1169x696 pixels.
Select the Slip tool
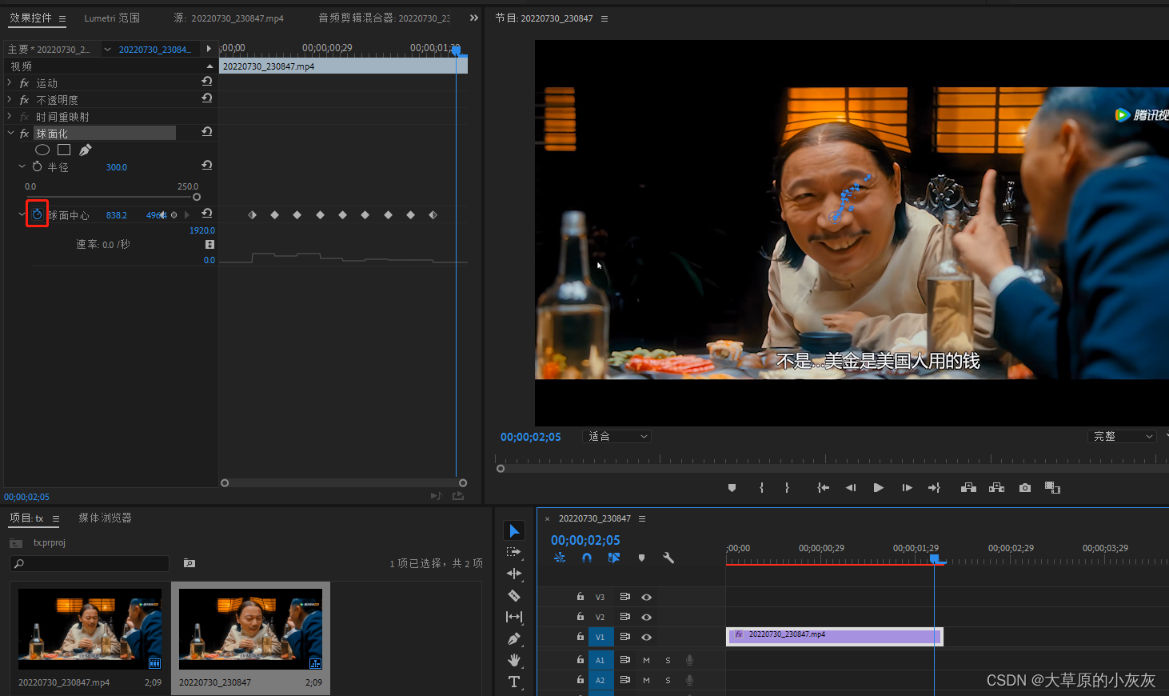click(x=514, y=617)
